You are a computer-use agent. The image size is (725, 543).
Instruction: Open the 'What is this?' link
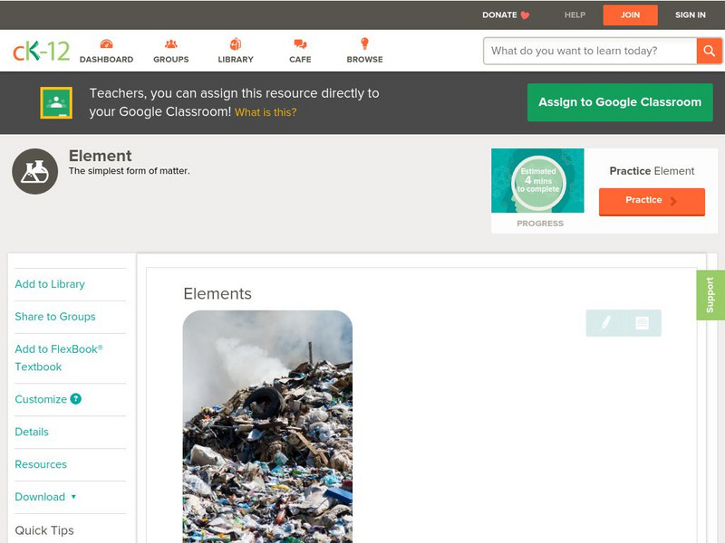pyautogui.click(x=266, y=112)
